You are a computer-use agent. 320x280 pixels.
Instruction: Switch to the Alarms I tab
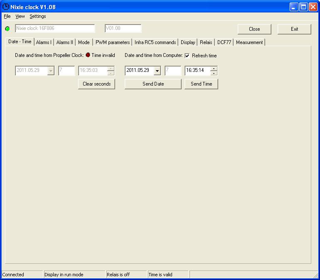(x=44, y=42)
